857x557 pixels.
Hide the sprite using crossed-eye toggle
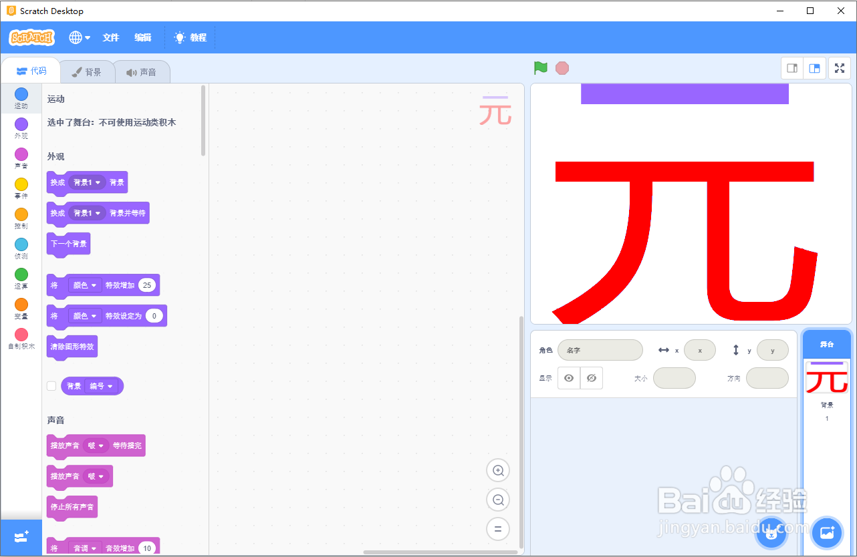coord(591,378)
